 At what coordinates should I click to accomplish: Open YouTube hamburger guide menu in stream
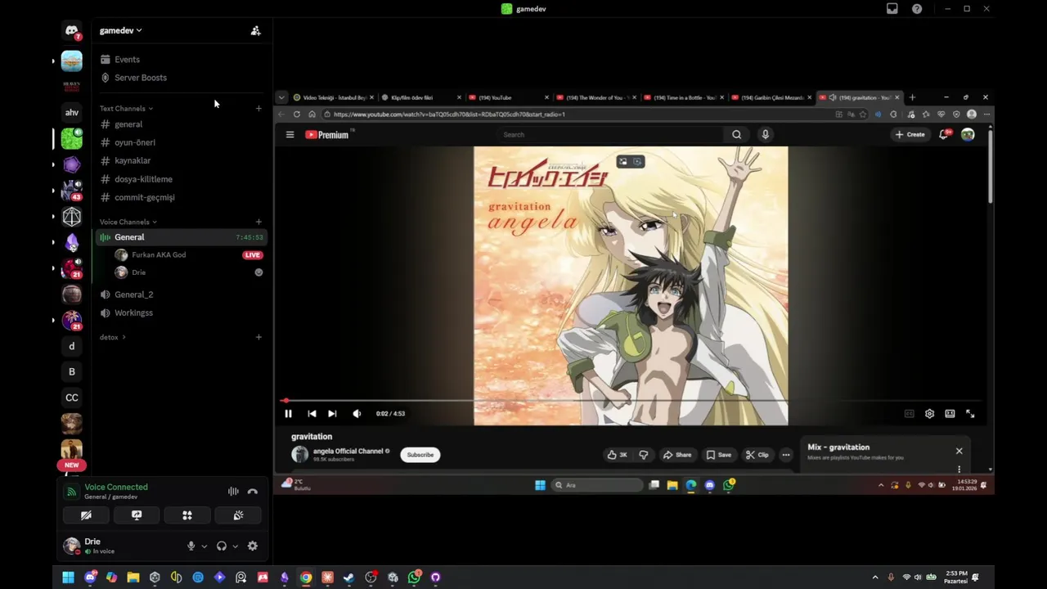[290, 134]
